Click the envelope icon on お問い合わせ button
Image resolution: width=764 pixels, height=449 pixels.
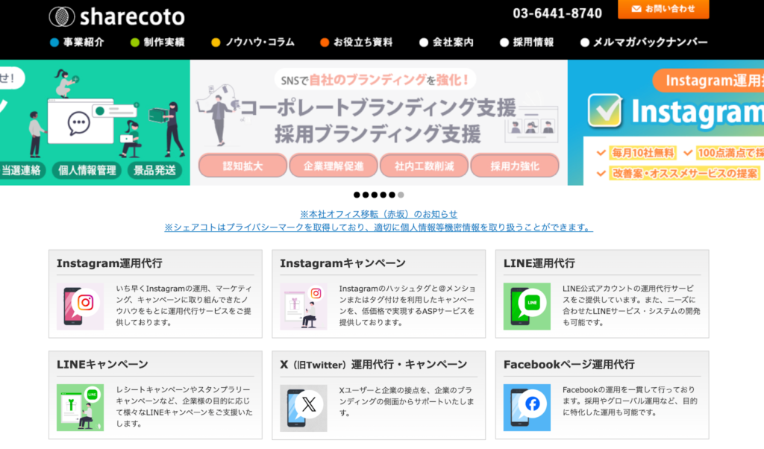click(x=636, y=9)
